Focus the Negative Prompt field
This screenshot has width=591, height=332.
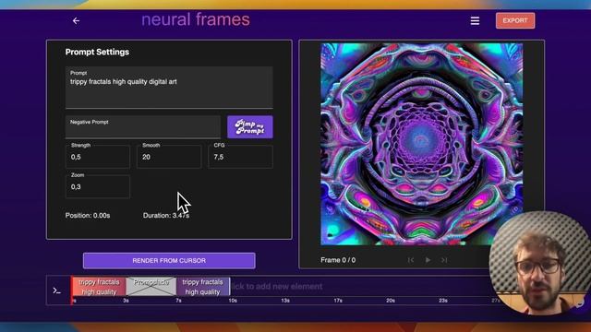[x=143, y=127]
